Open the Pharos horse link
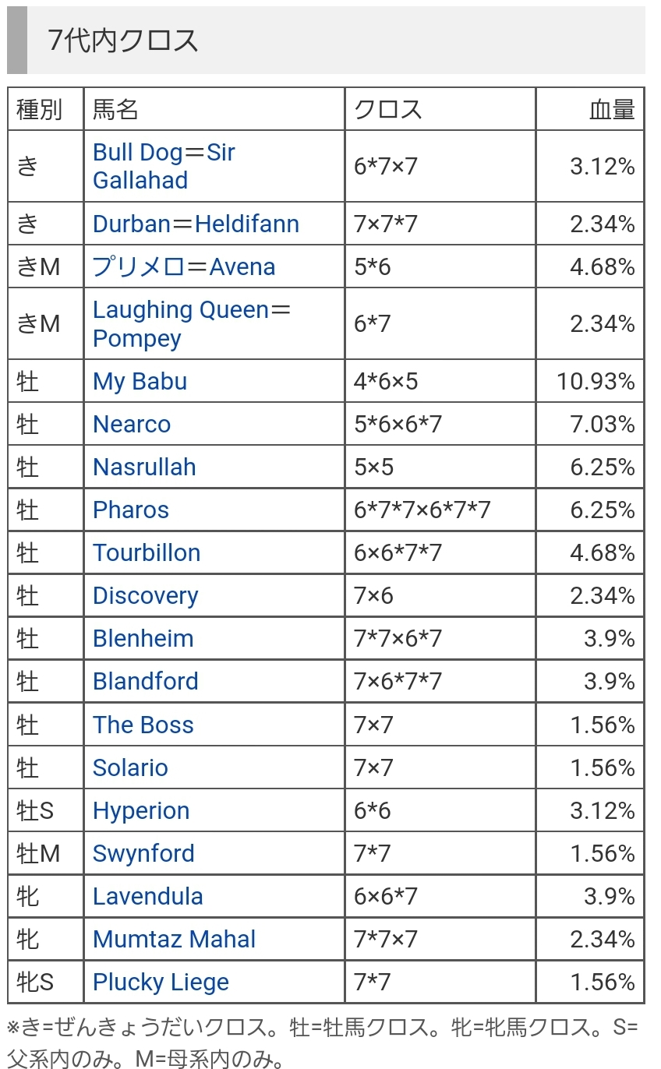 (x=131, y=510)
